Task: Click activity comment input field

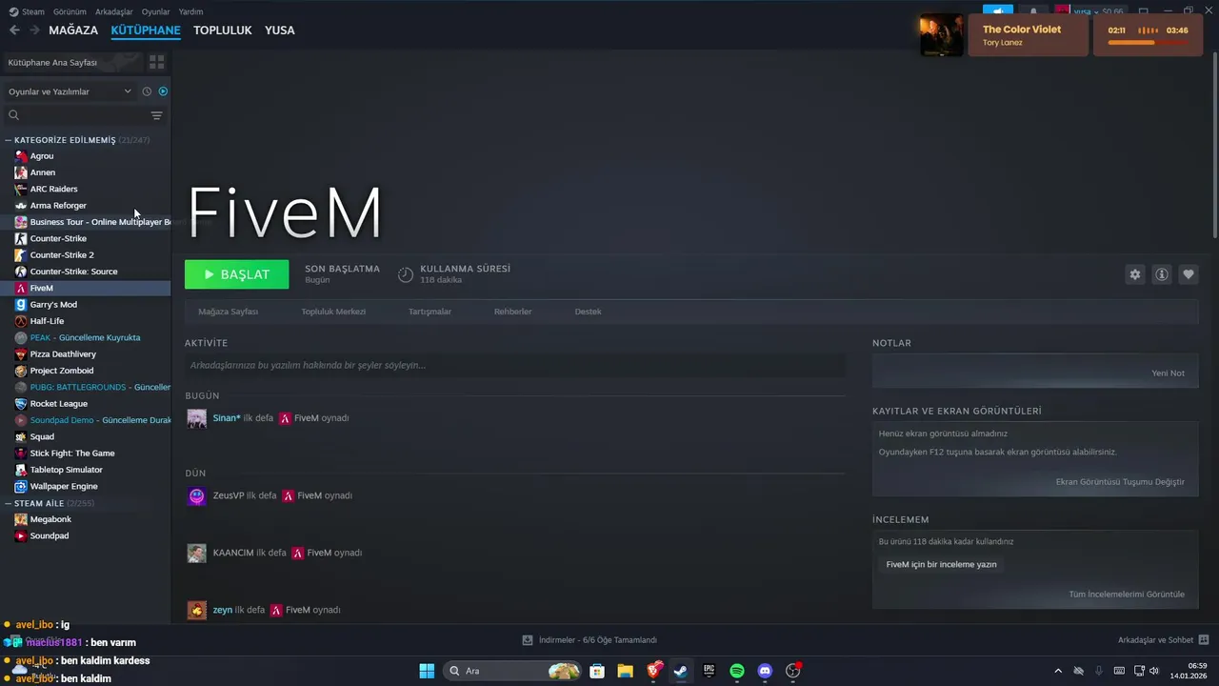Action: tap(515, 366)
